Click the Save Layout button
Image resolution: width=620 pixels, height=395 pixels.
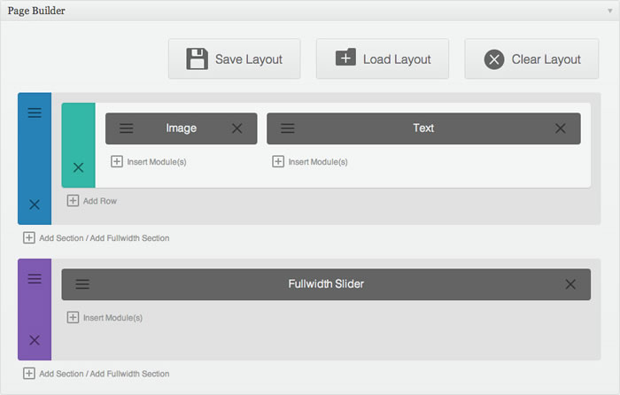[x=234, y=59]
